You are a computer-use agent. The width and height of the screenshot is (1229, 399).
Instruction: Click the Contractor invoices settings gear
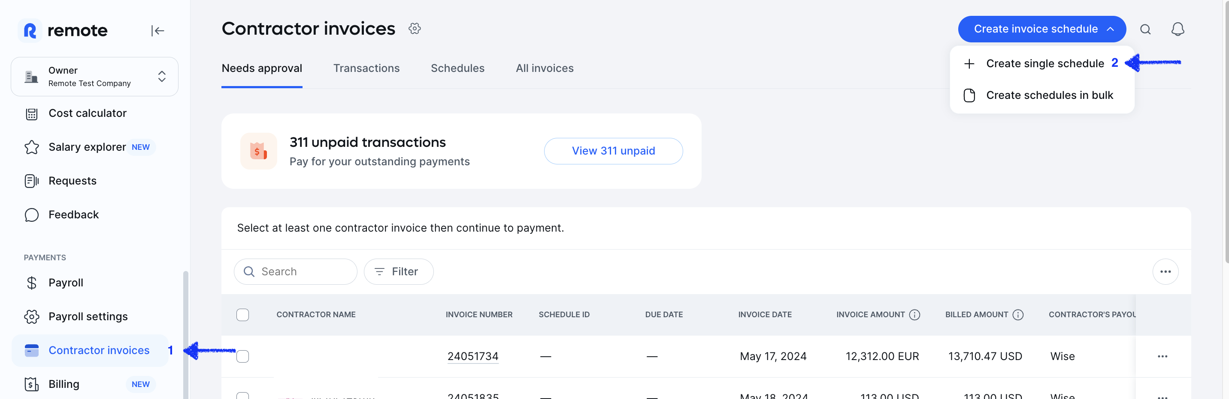[x=415, y=28]
